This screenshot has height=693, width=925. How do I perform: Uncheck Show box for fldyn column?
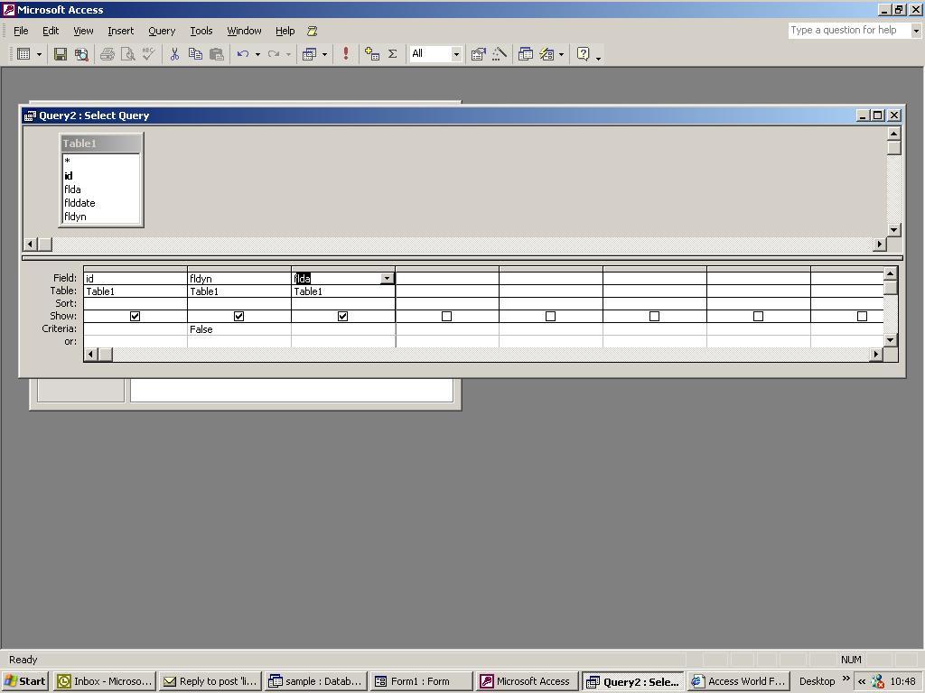tap(238, 317)
